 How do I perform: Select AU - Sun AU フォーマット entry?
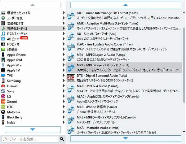click(124, 36)
